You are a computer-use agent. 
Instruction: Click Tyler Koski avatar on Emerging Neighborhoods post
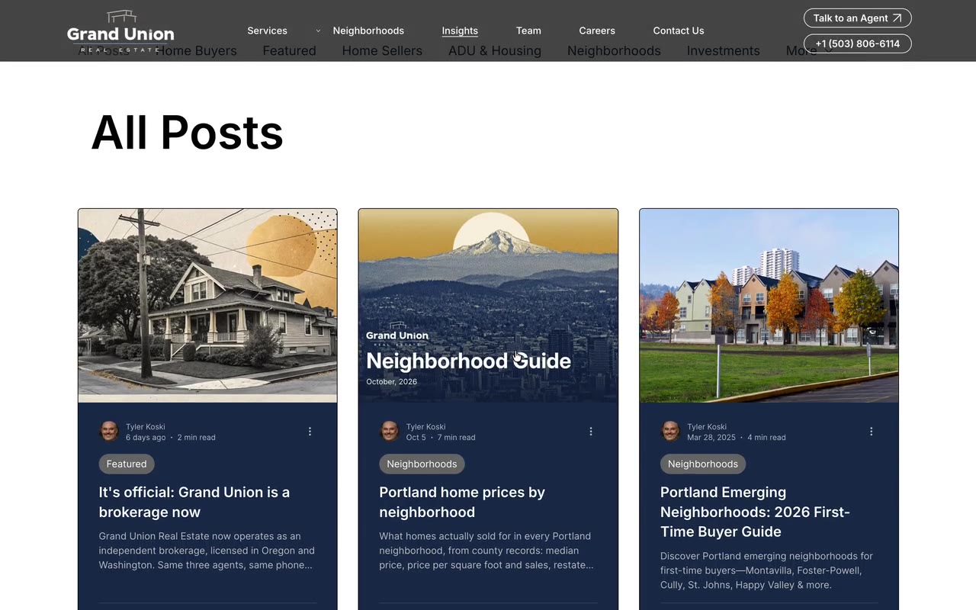[x=670, y=432]
